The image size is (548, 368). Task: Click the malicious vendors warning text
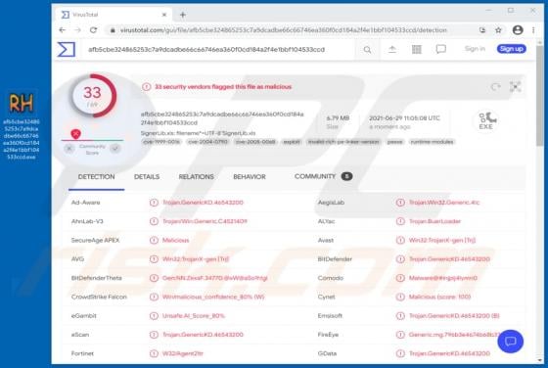(x=223, y=87)
